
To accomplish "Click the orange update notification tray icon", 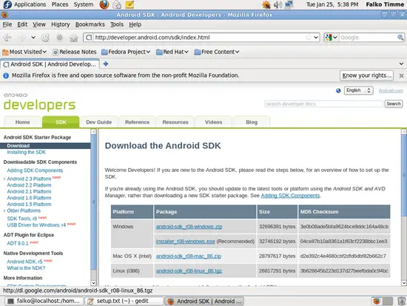I will pos(266,4).
